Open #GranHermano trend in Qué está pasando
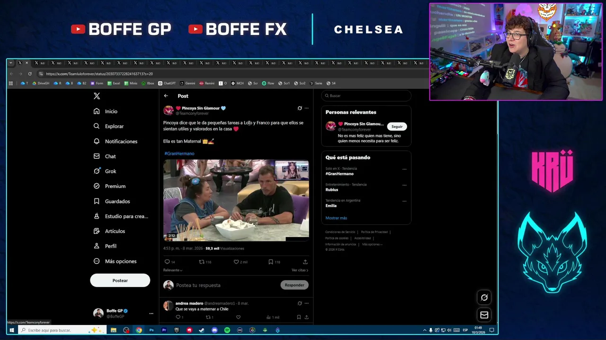This screenshot has height=340, width=606. pos(339,174)
